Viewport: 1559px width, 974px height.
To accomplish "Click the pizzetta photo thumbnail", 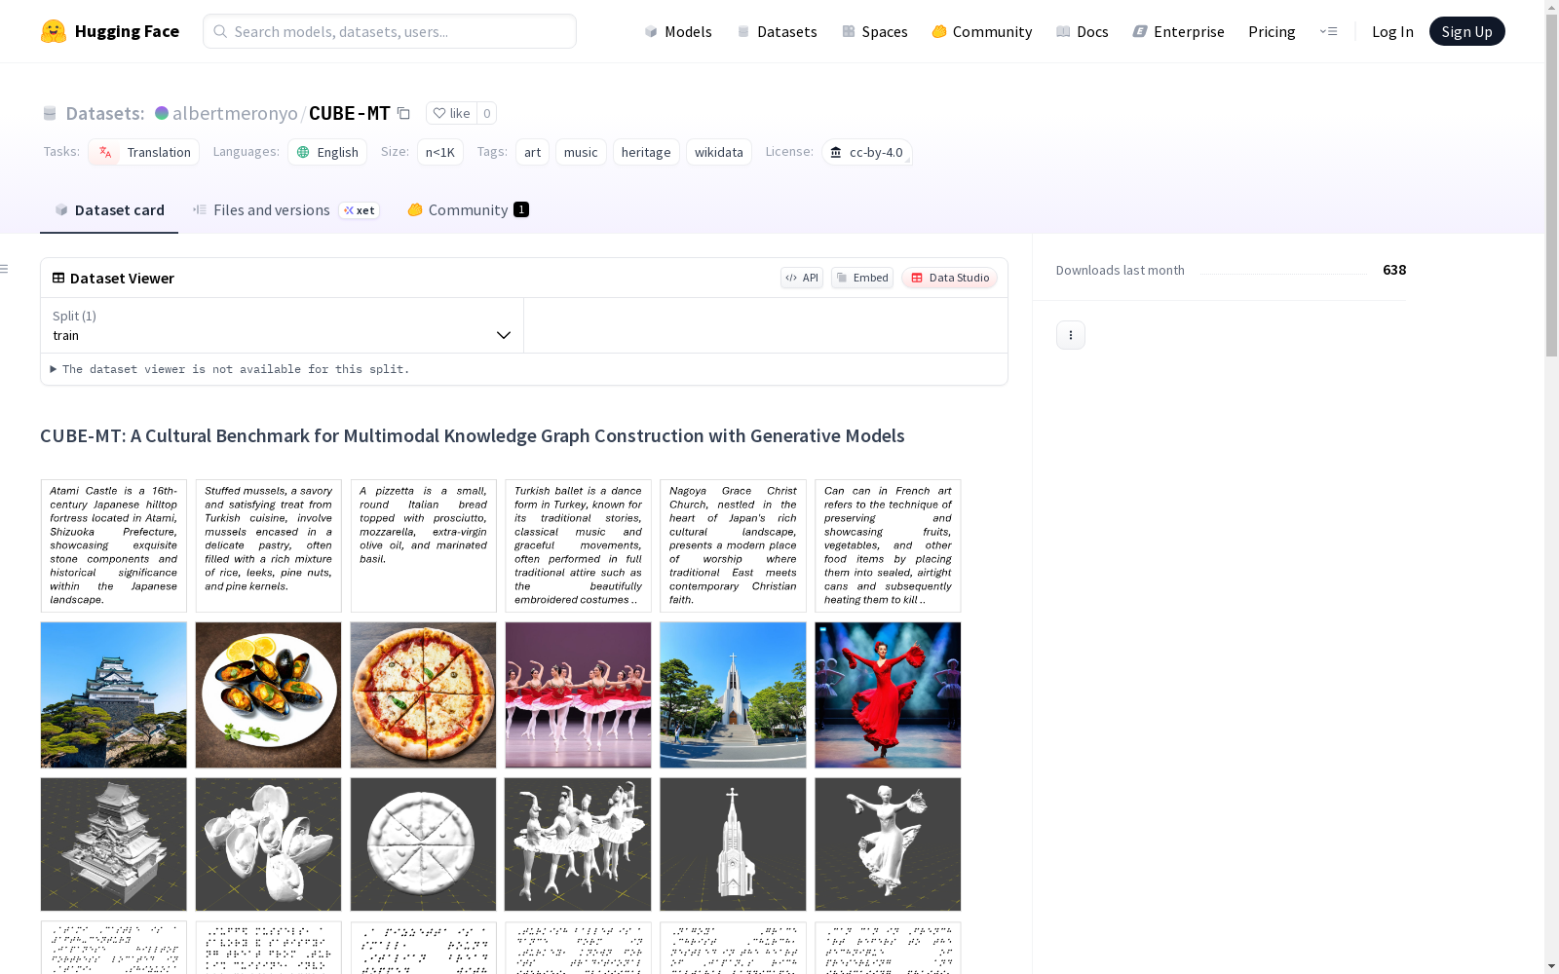I will click(424, 695).
